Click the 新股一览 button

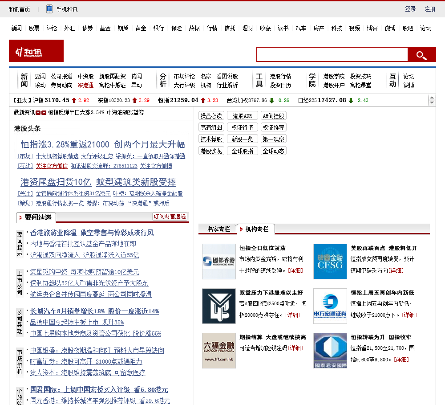point(243,139)
